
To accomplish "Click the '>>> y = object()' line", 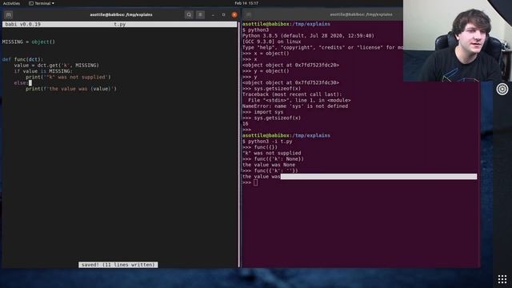I will tap(266, 71).
